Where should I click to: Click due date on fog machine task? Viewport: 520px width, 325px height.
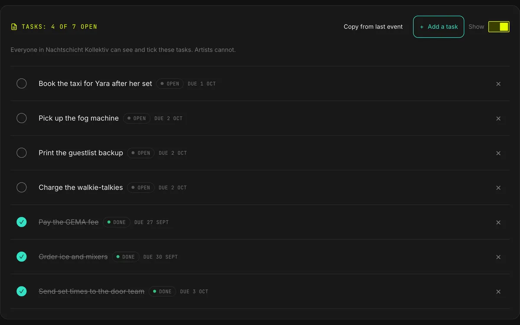169,118
